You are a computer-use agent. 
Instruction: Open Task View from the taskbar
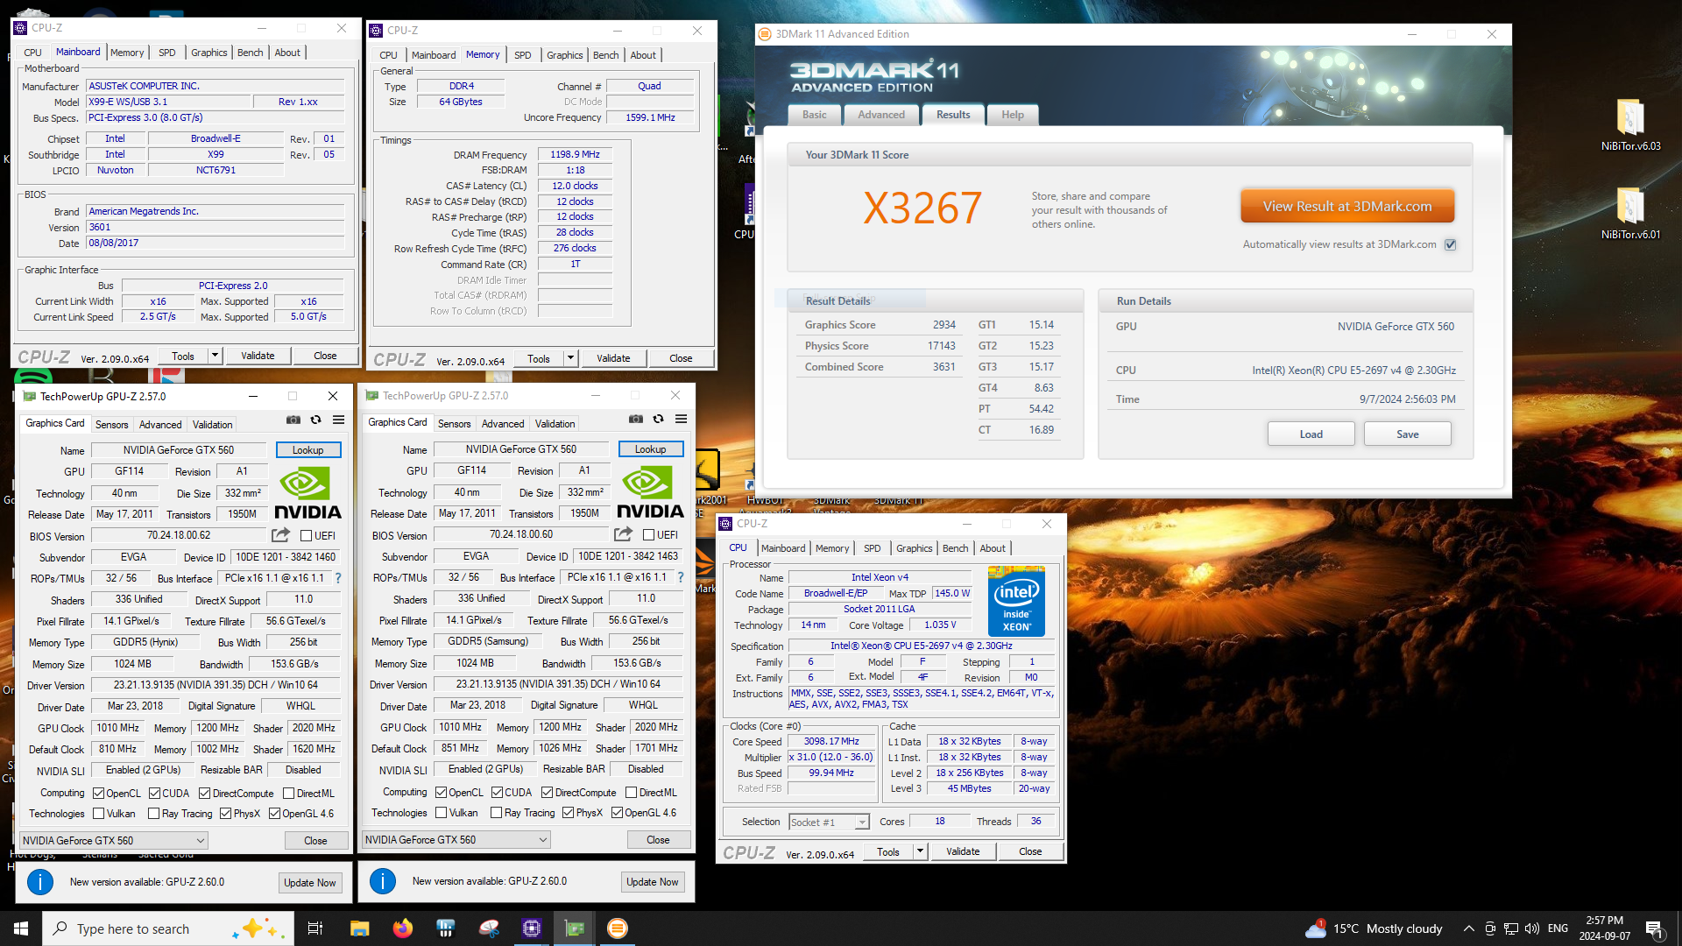coord(315,928)
